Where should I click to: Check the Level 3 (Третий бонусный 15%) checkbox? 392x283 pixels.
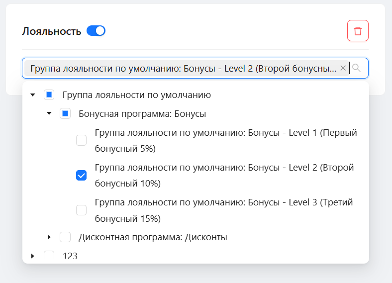pyautogui.click(x=81, y=210)
